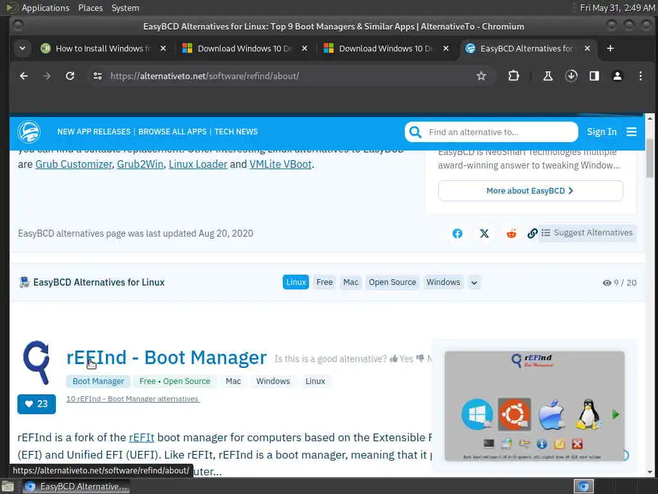Open the Chrome Labs flask icon

[x=547, y=76]
